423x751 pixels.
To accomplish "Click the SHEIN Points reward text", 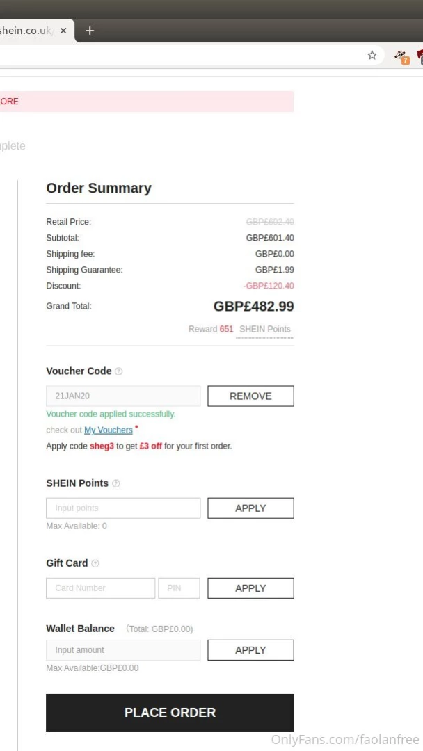I will [264, 329].
